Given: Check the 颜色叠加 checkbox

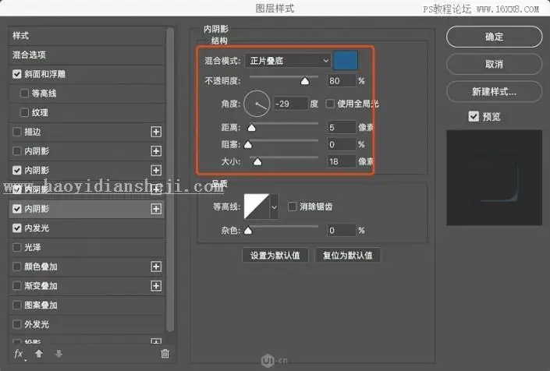Looking at the screenshot, I should [x=16, y=267].
